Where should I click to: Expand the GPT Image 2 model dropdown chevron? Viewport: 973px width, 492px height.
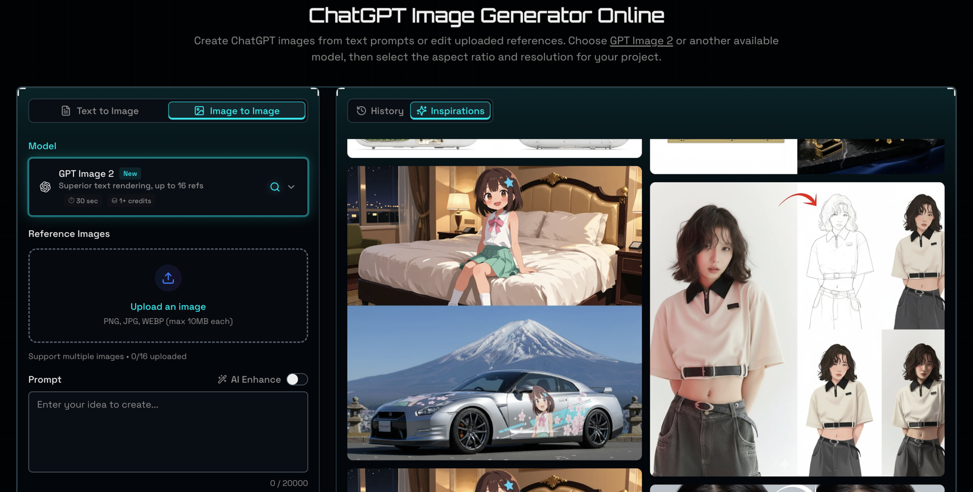291,187
